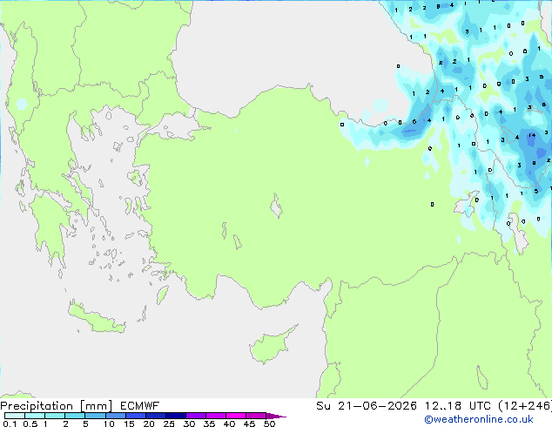Click the 0.5–1 mm legend color box
552x427 pixels.
click(x=35, y=416)
